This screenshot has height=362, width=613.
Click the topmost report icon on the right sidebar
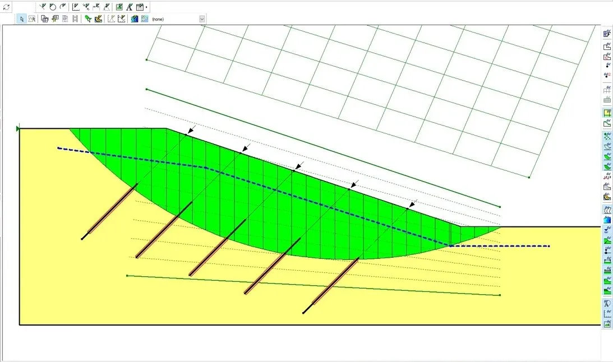tap(607, 33)
